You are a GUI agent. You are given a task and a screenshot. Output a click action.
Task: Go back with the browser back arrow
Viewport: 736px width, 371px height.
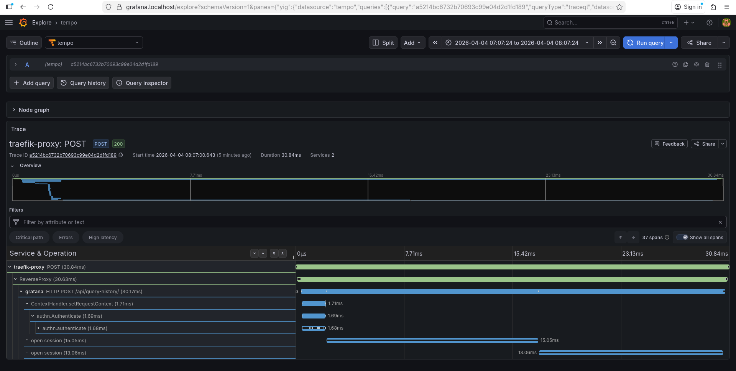(23, 7)
